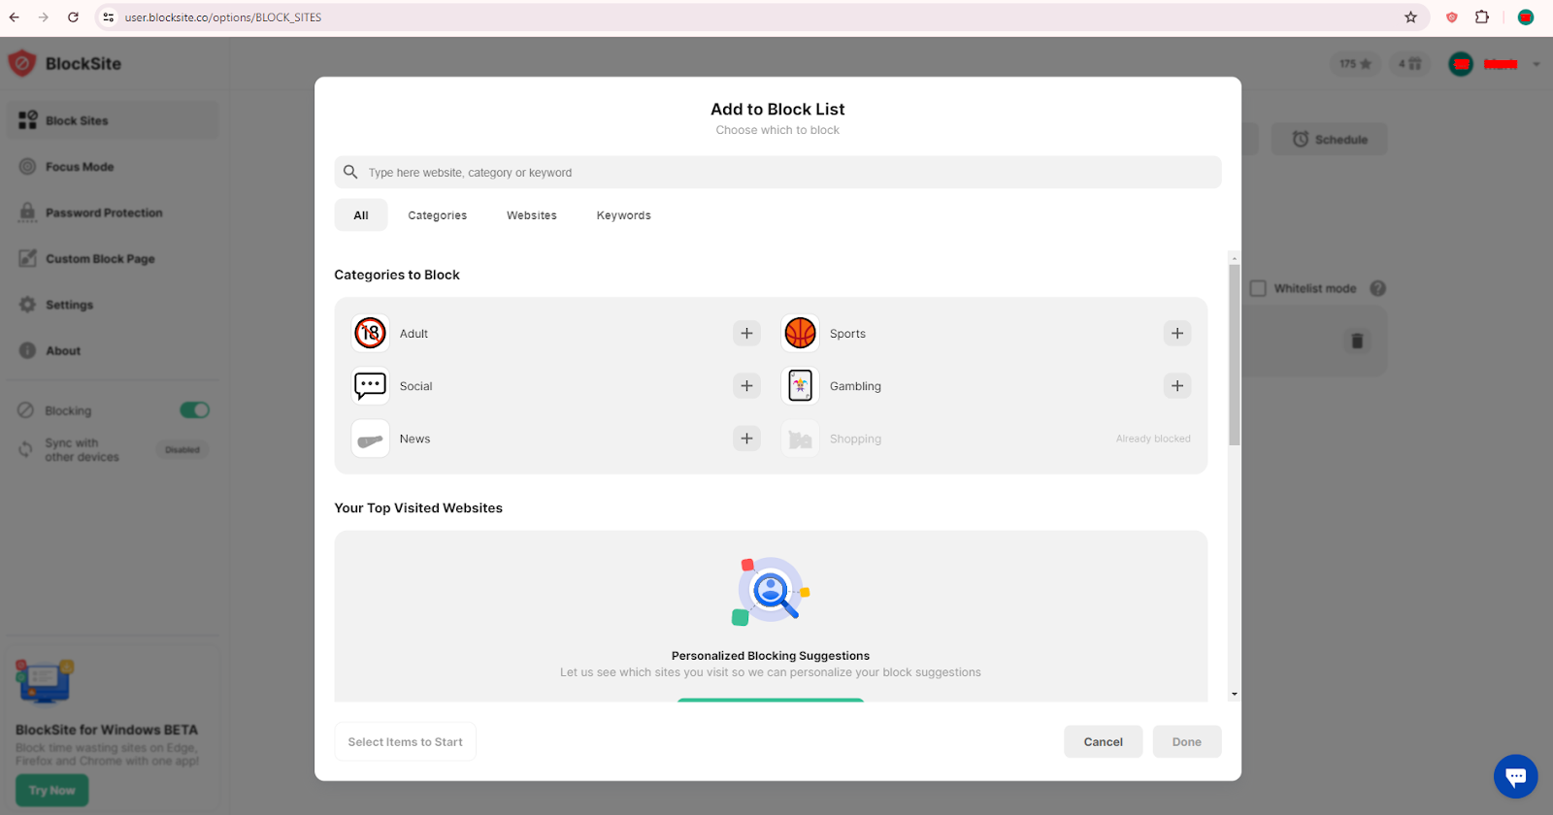Click the search magnifier icon in dialog
This screenshot has height=815, width=1553.
click(x=350, y=172)
